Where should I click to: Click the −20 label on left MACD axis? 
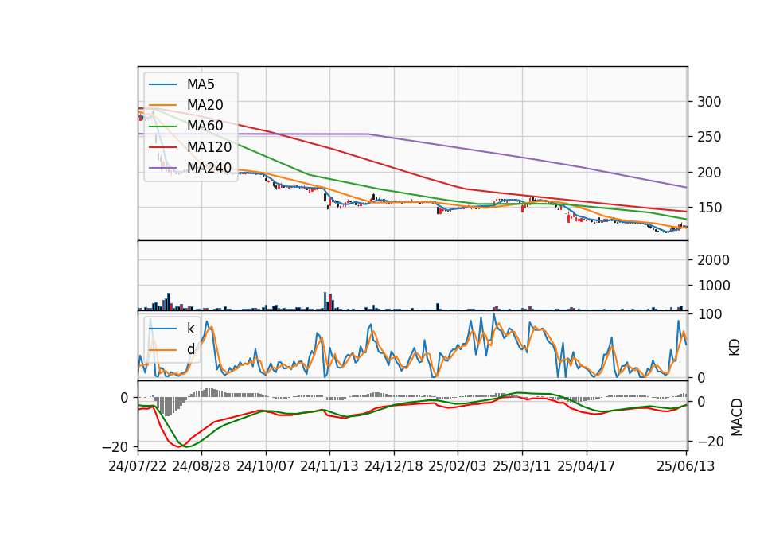[x=115, y=446]
